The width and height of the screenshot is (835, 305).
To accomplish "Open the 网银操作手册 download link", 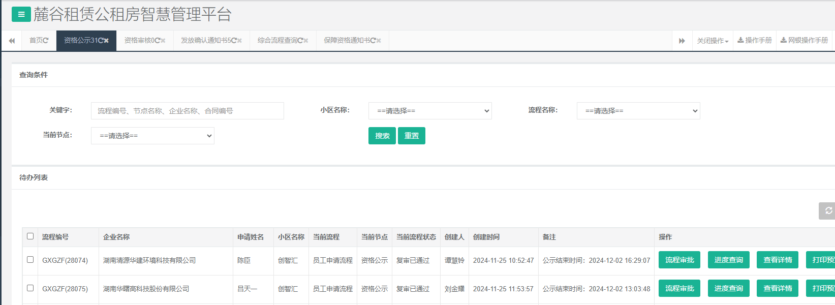I will 805,41.
